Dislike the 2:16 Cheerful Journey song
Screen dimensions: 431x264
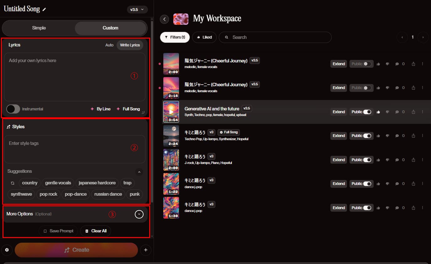[387, 88]
